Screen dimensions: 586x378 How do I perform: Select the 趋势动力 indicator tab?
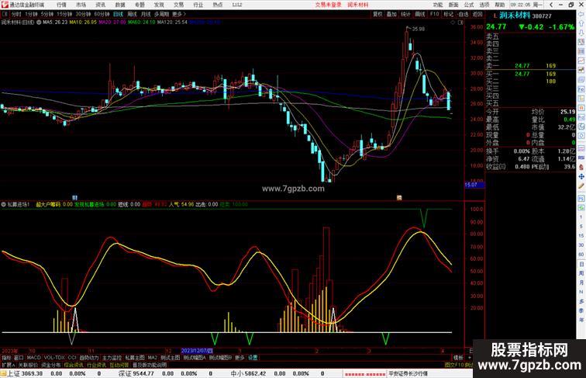[89, 358]
